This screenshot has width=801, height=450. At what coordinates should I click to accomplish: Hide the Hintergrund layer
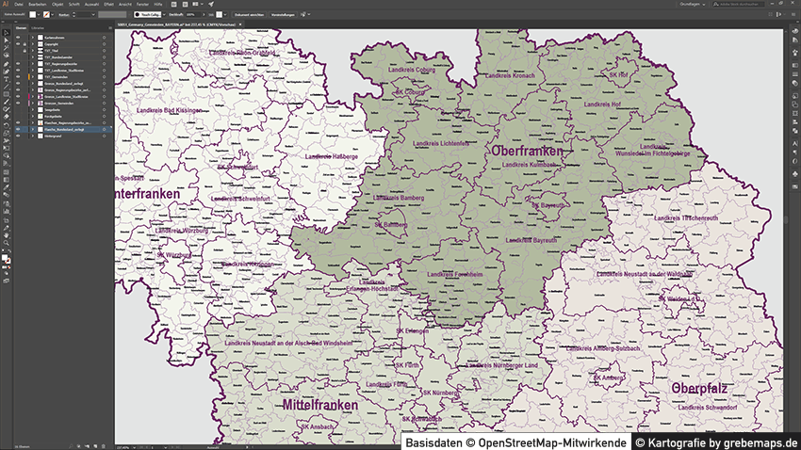(18, 136)
